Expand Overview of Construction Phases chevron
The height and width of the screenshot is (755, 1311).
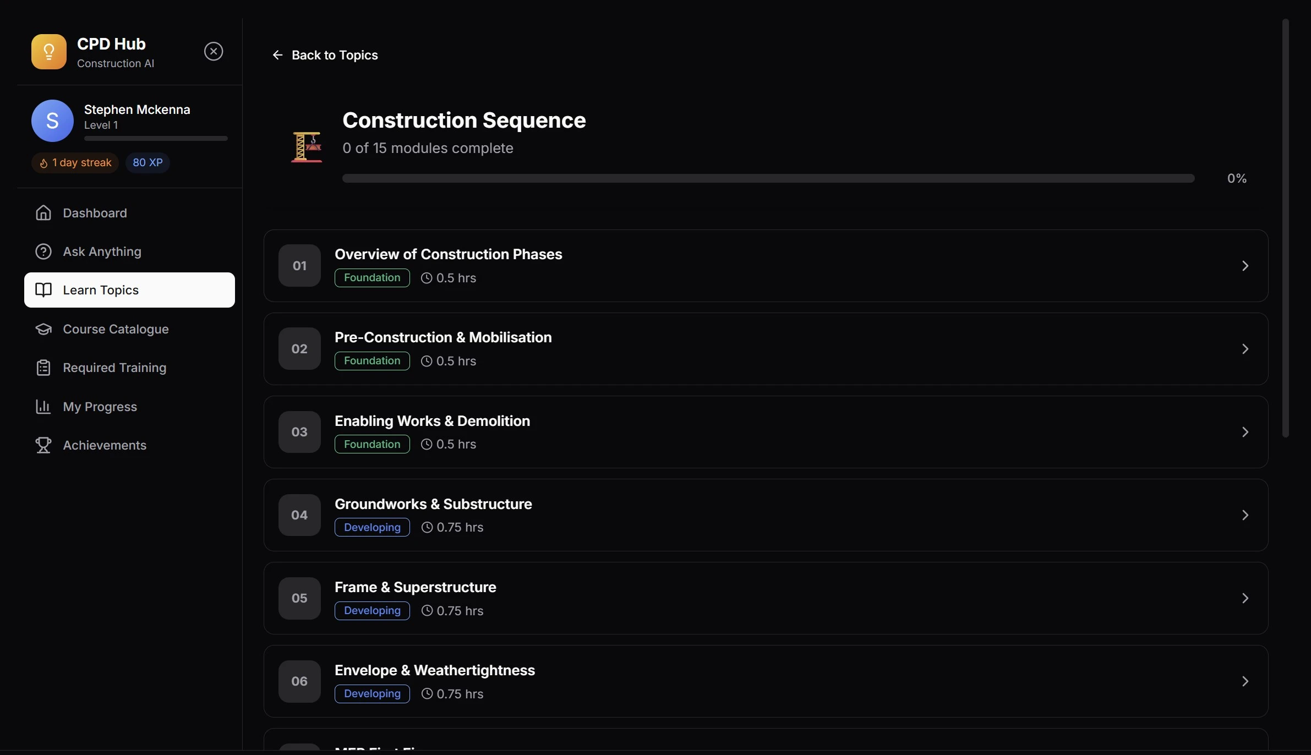(x=1245, y=266)
